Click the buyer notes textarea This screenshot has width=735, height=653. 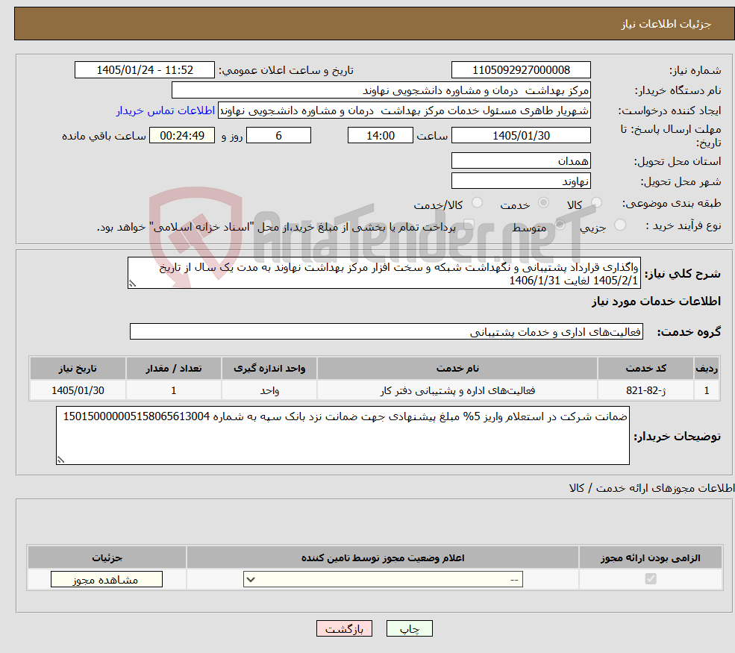343,436
